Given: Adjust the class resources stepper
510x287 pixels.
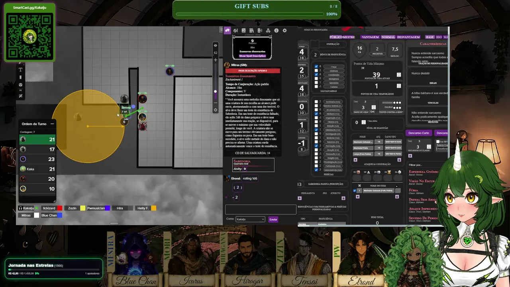Looking at the screenshot, I should point(429,147).
